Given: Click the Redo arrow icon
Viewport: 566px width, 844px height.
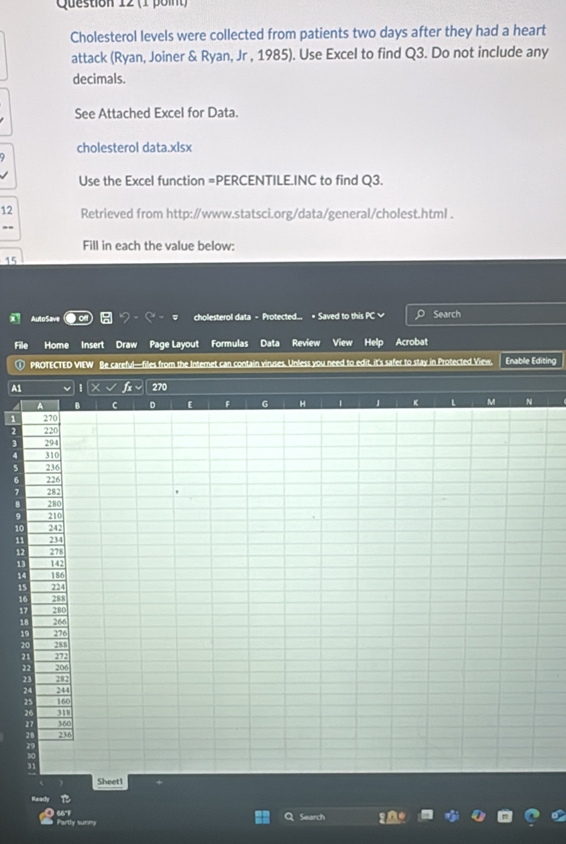Looking at the screenshot, I should tap(152, 317).
